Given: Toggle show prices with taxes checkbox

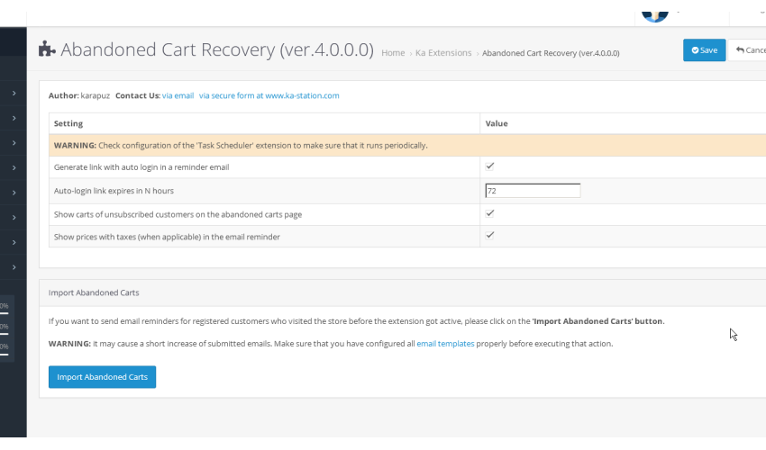Looking at the screenshot, I should pos(489,235).
